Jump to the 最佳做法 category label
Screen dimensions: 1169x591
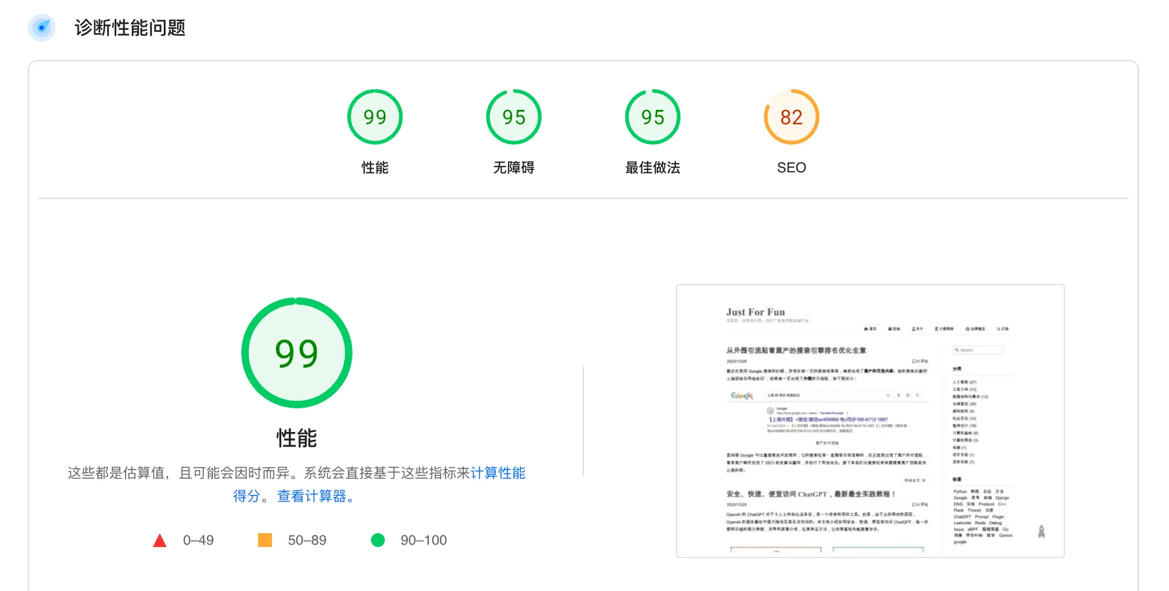(x=652, y=168)
